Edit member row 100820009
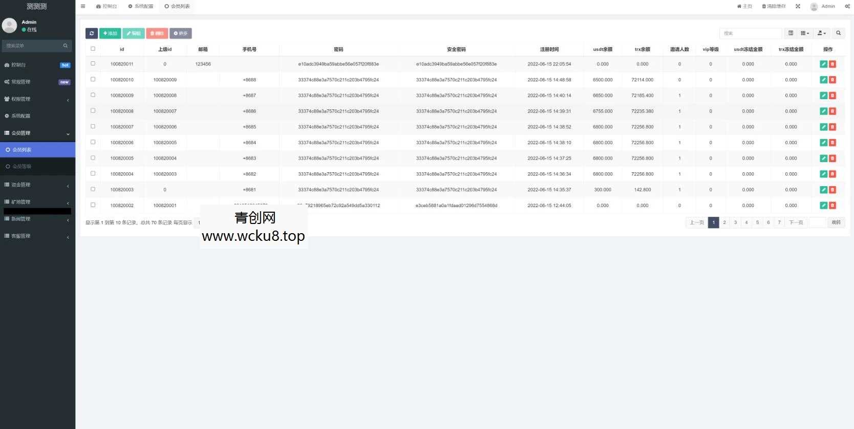 [823, 96]
